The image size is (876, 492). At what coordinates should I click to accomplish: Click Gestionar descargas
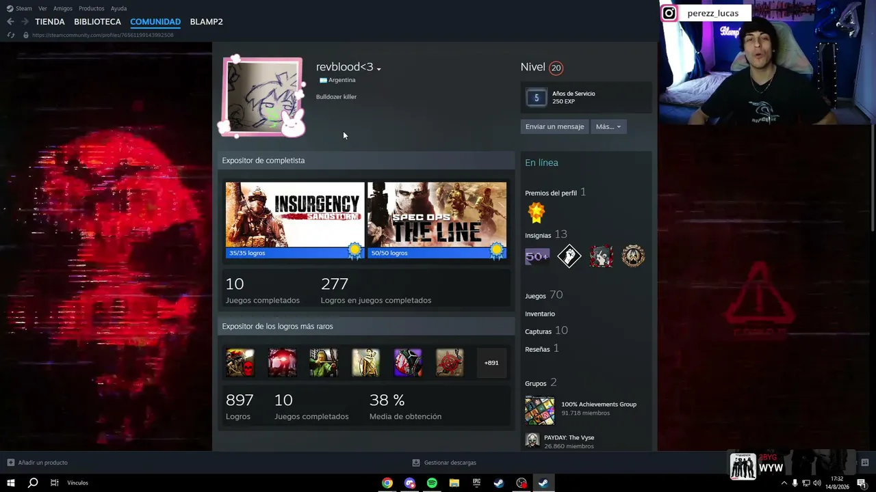450,463
